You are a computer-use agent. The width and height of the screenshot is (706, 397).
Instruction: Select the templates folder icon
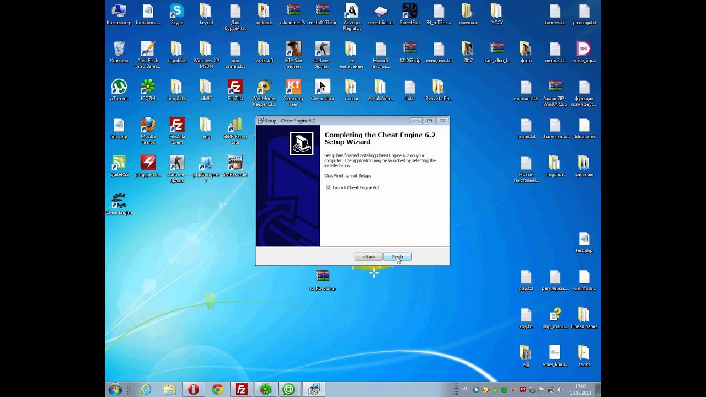point(177,90)
